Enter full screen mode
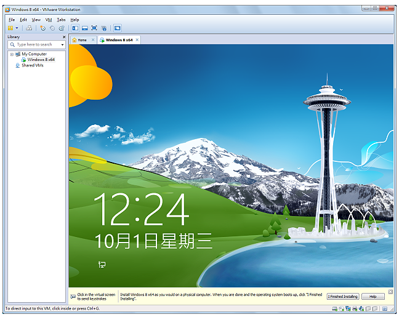 tap(94, 28)
